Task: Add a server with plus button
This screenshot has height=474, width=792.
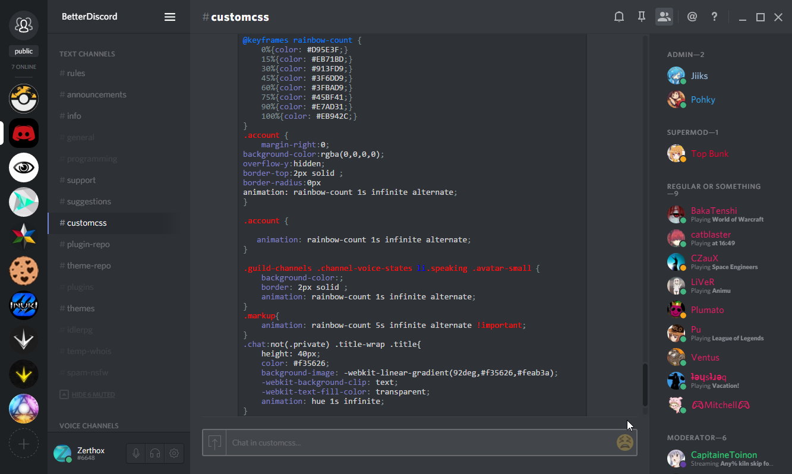Action: (24, 443)
